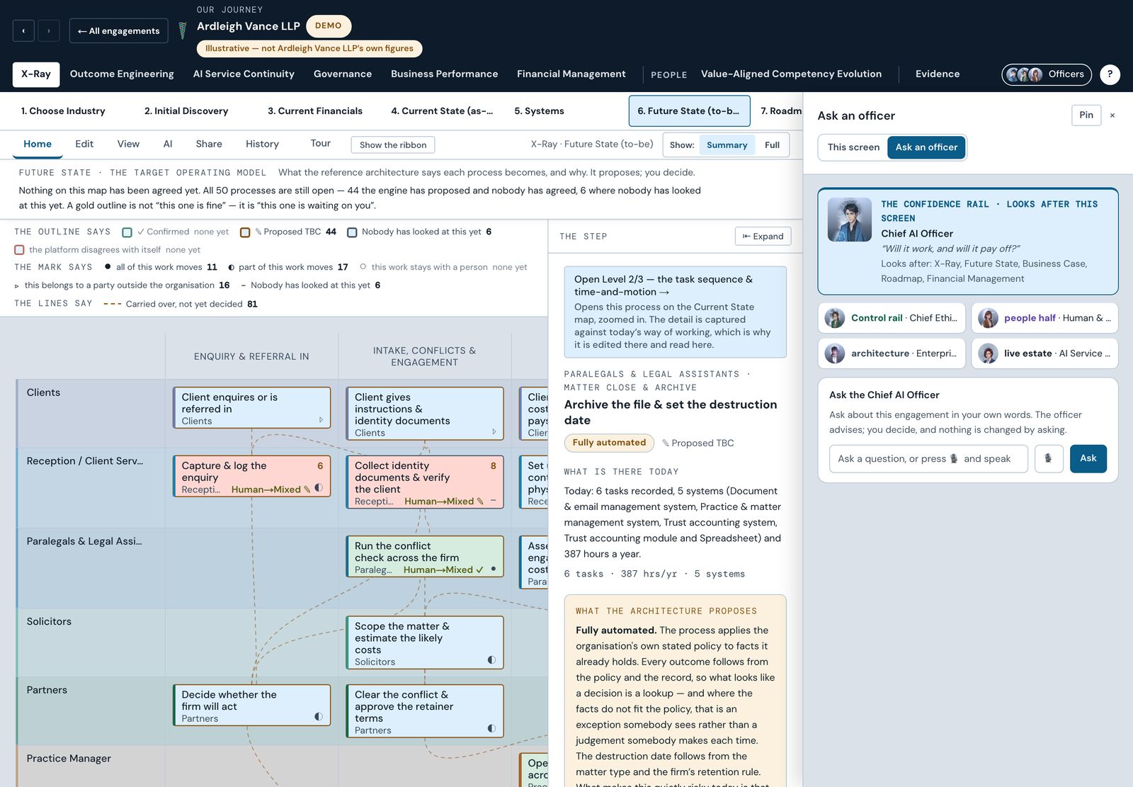The width and height of the screenshot is (1133, 787).
Task: Switch to Financial Management tab
Action: coord(571,74)
